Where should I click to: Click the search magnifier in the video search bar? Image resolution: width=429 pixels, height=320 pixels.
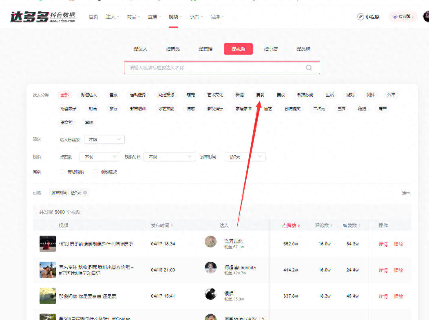tap(309, 67)
